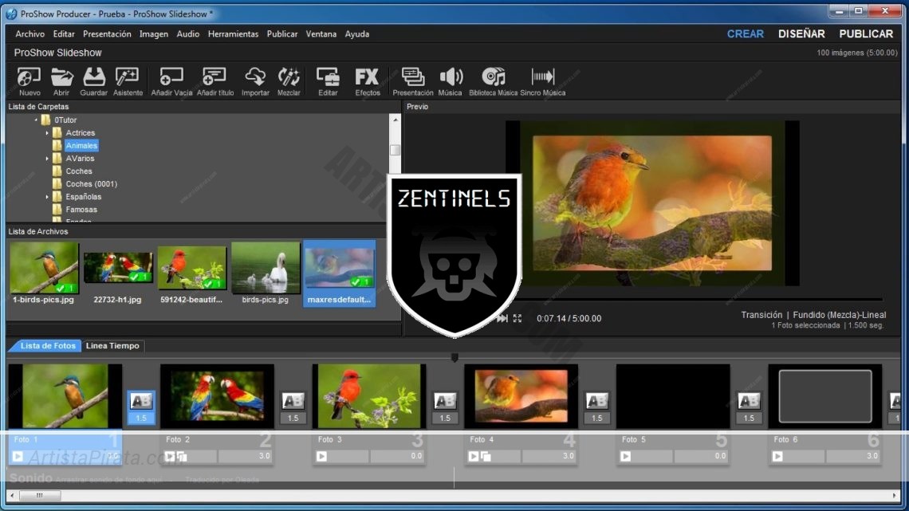
Task: Open the Ayuda menu
Action: tap(357, 34)
